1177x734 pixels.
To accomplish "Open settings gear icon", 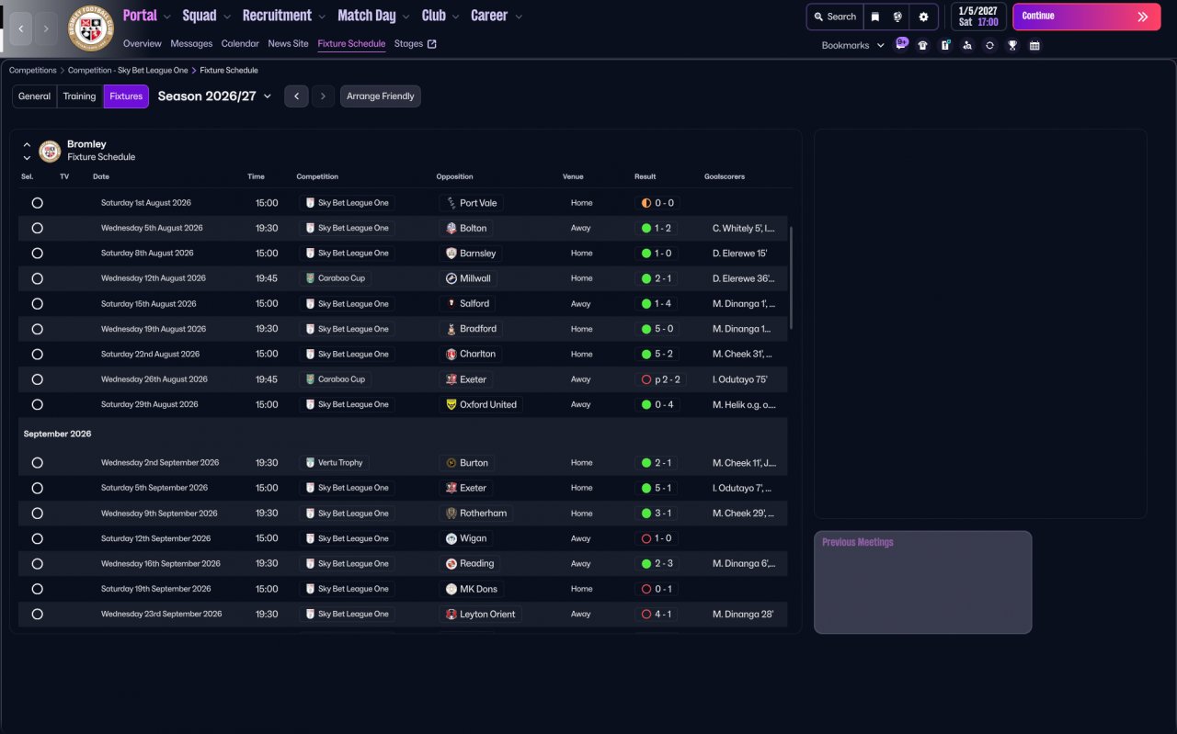I will click(923, 17).
